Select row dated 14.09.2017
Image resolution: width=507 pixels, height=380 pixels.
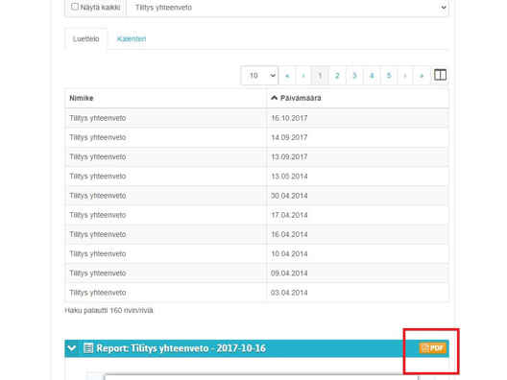click(256, 137)
